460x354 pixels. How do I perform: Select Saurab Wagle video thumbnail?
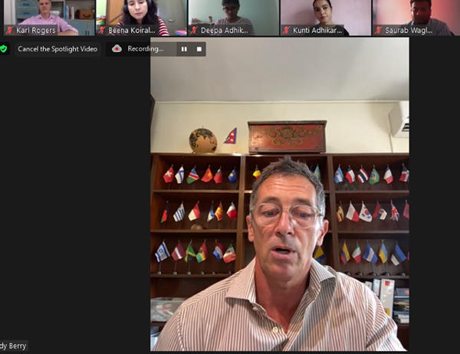point(416,18)
